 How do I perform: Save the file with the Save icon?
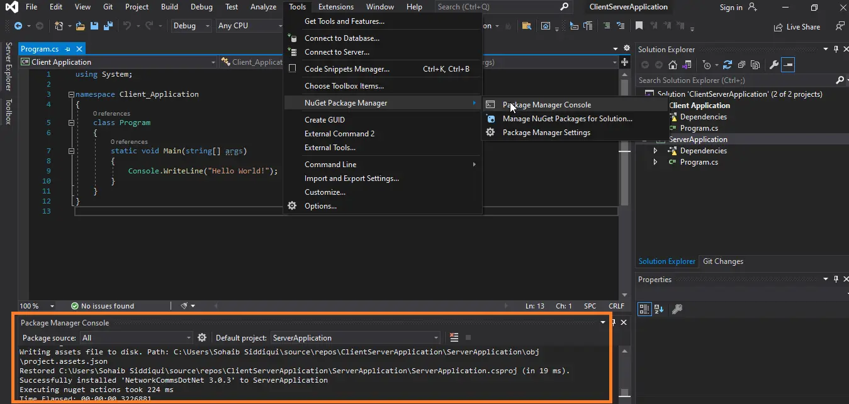click(94, 26)
